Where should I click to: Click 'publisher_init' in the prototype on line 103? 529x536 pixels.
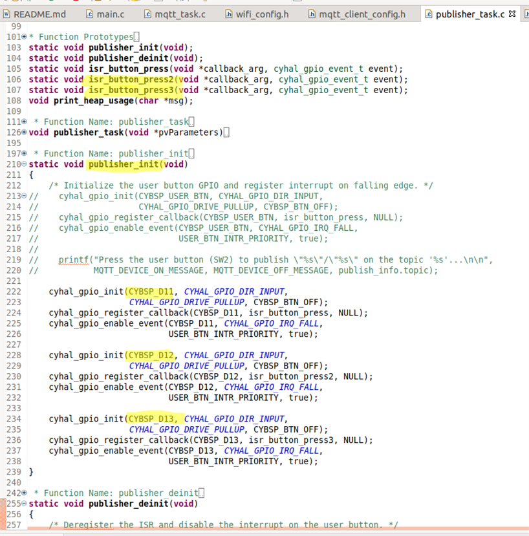124,47
